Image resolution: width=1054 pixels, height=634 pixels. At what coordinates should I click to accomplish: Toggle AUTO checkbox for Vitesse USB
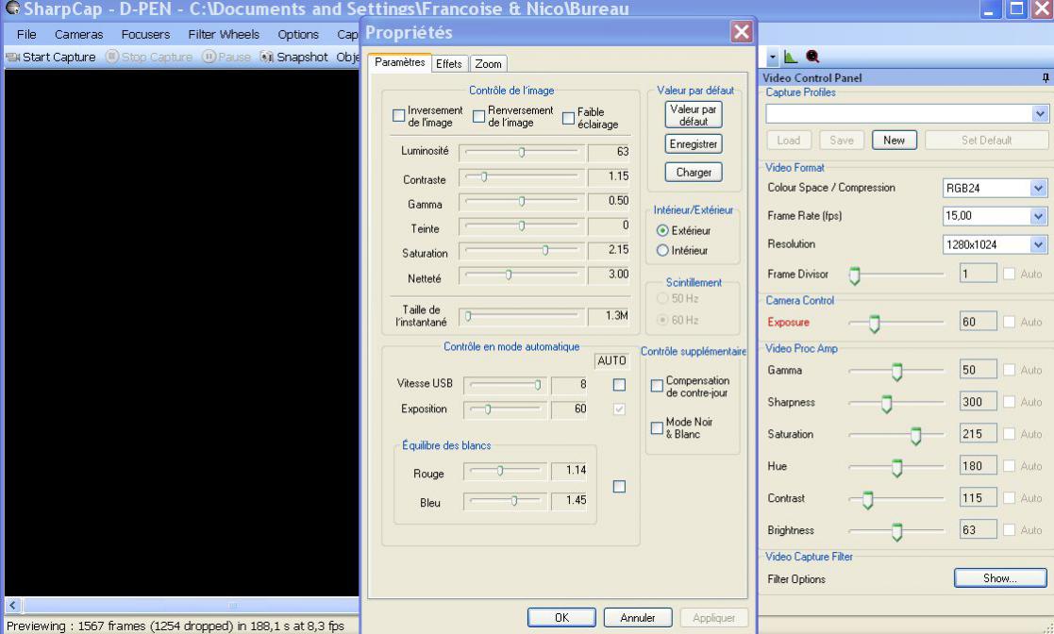(x=619, y=385)
